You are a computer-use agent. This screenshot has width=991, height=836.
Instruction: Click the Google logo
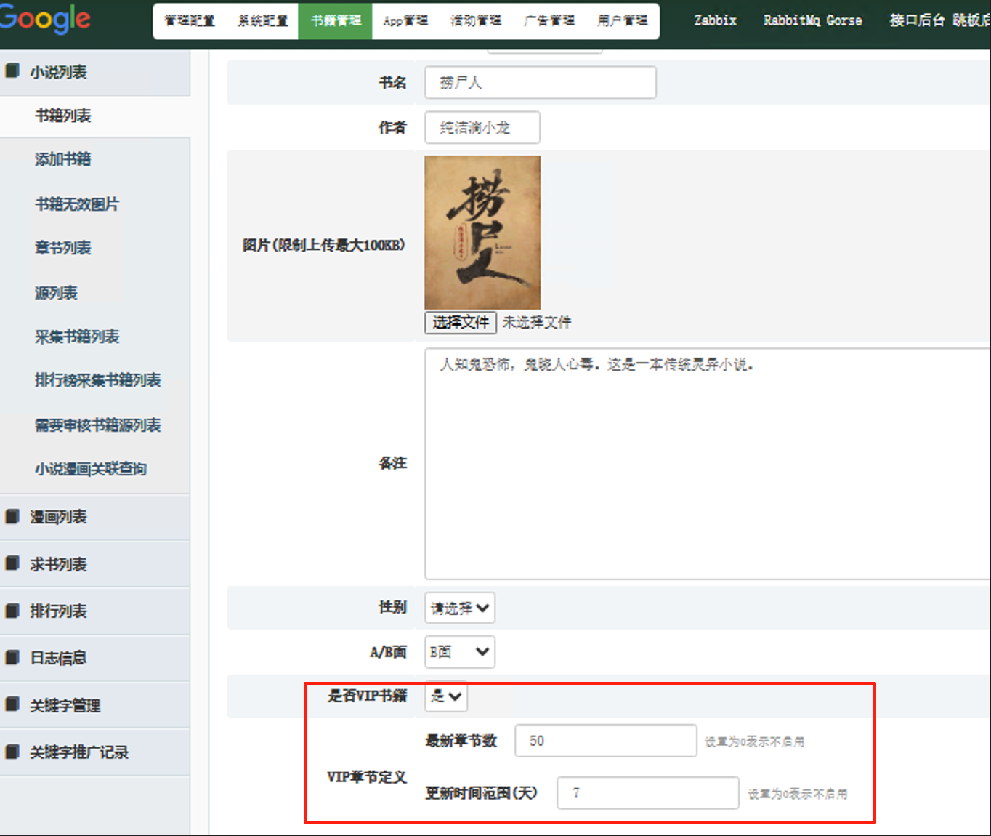pyautogui.click(x=45, y=19)
